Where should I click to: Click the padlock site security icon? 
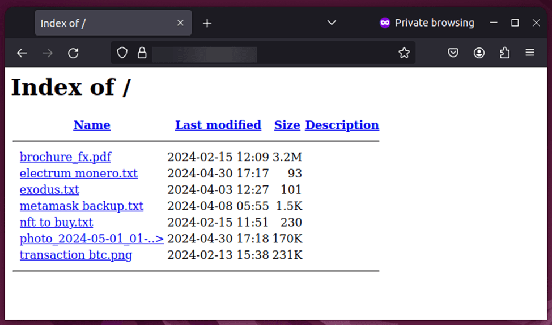coord(142,53)
